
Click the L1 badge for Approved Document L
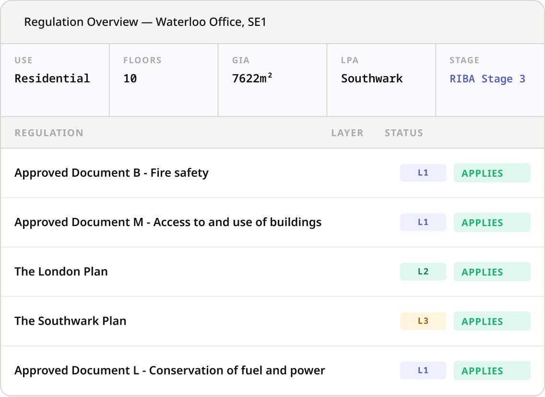(423, 371)
